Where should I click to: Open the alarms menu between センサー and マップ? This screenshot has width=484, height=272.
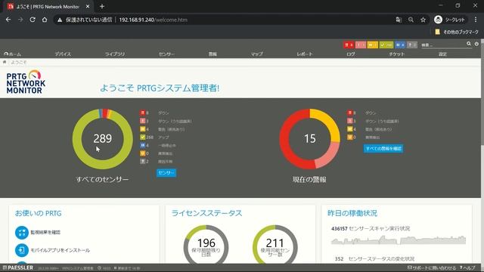pos(213,54)
